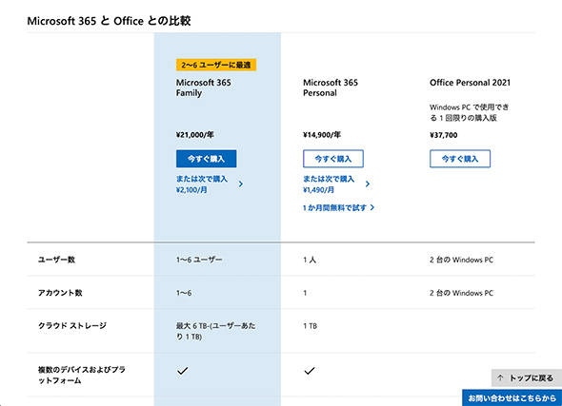Click the chevron after 1か月間無料で試す
562x406 pixels.
coord(372,207)
